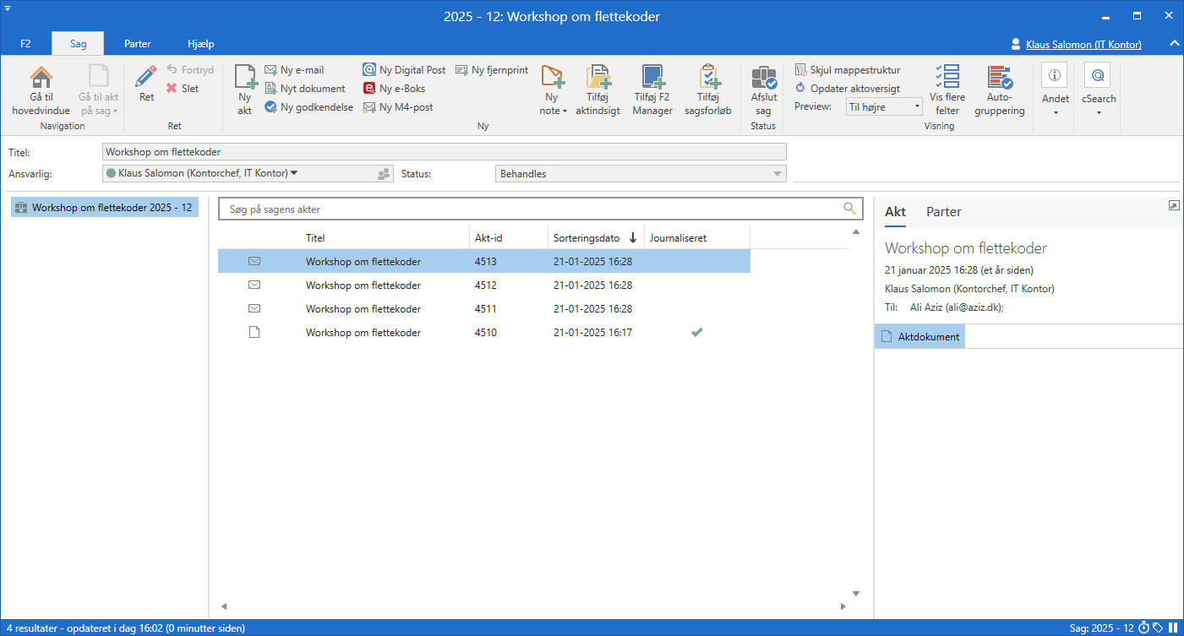
Task: Click Opdater aktoversigt
Action: (848, 89)
